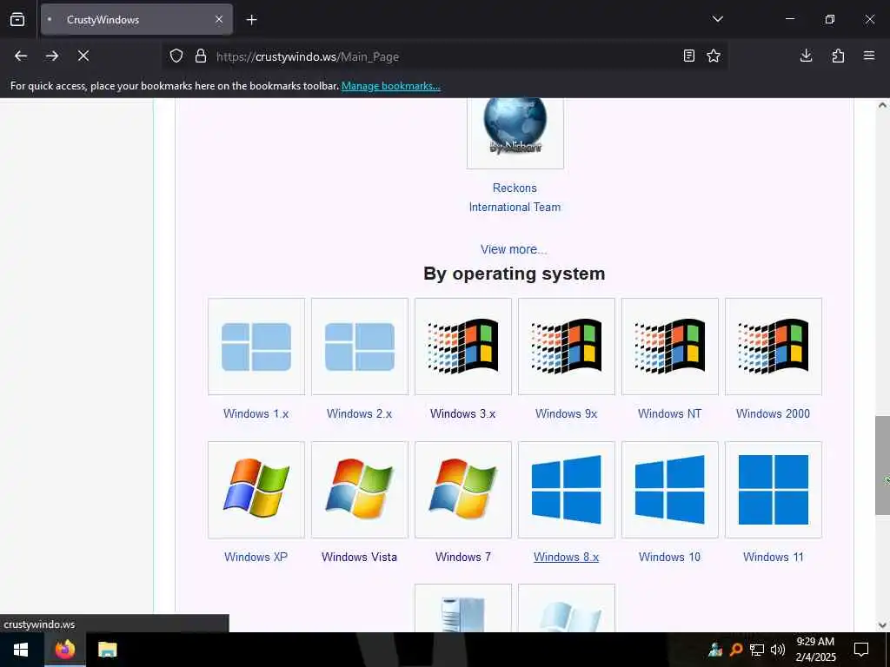Open the Firefox View icon
890x667 pixels.
(x=17, y=19)
